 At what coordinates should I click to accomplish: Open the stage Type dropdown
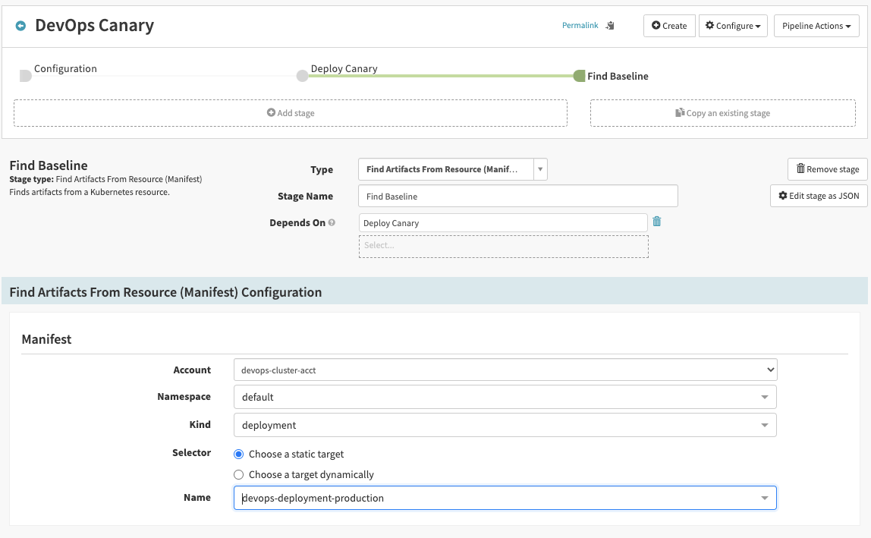(x=452, y=169)
